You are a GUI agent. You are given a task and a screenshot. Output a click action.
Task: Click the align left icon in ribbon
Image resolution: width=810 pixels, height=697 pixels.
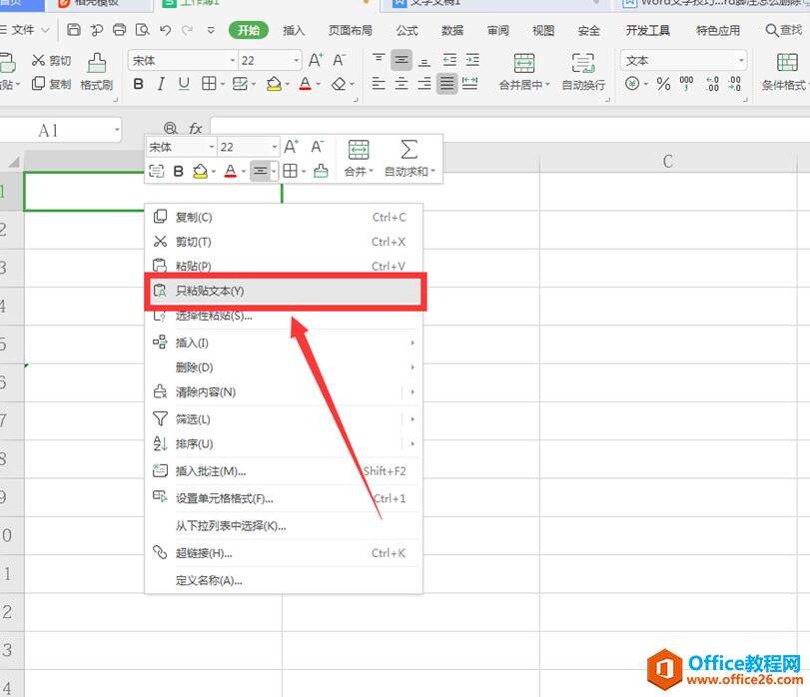(379, 84)
